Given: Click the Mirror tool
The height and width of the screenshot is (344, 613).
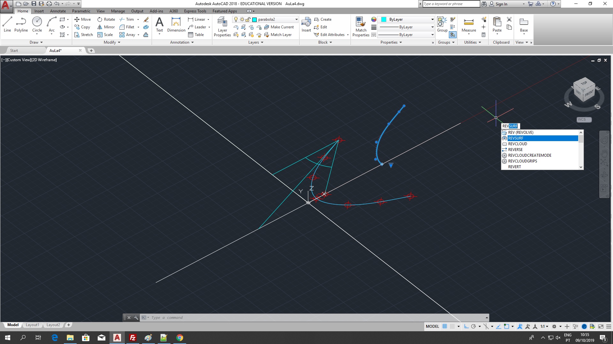Looking at the screenshot, I should tap(106, 27).
